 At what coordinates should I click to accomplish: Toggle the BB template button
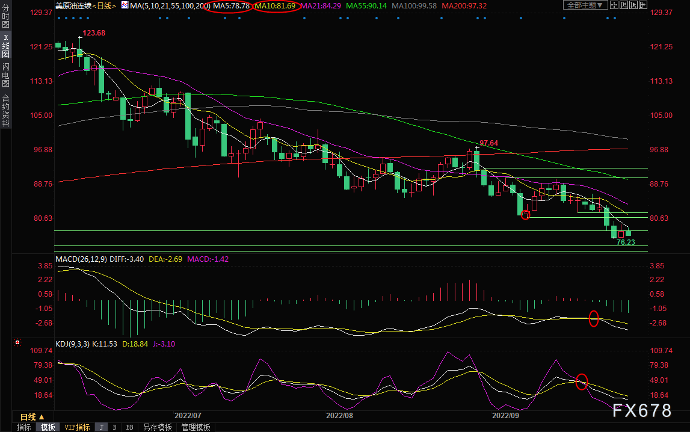[x=129, y=427]
